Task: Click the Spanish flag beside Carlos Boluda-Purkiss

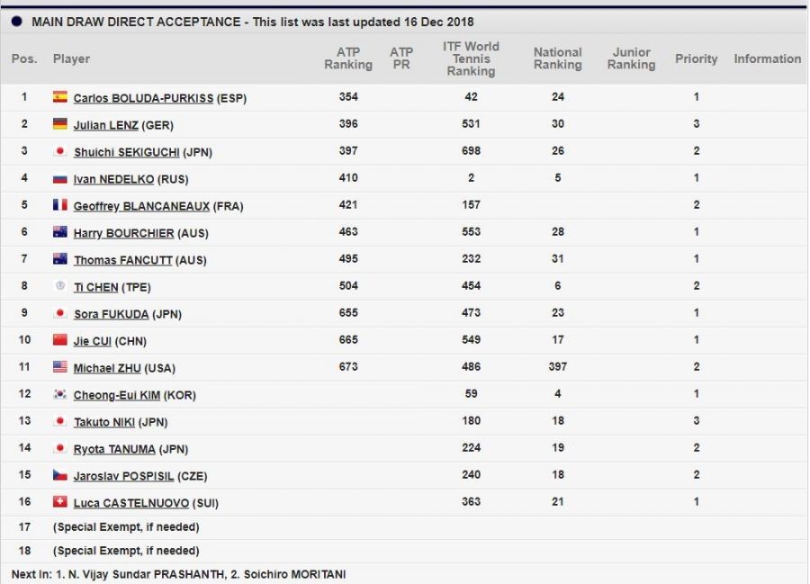Action: point(60,97)
